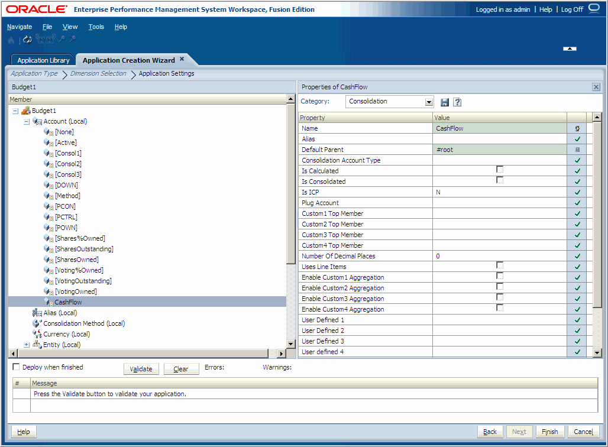Click the Finish button
The width and height of the screenshot is (608, 447).
click(x=550, y=432)
